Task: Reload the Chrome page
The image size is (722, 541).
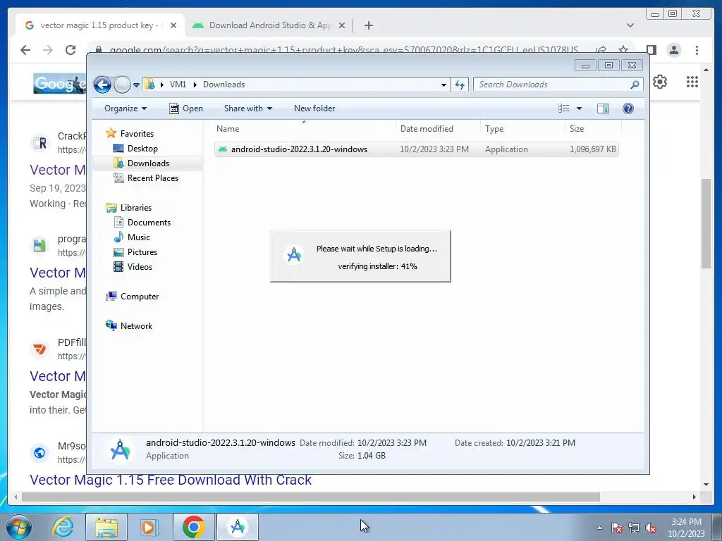Action: (x=71, y=50)
